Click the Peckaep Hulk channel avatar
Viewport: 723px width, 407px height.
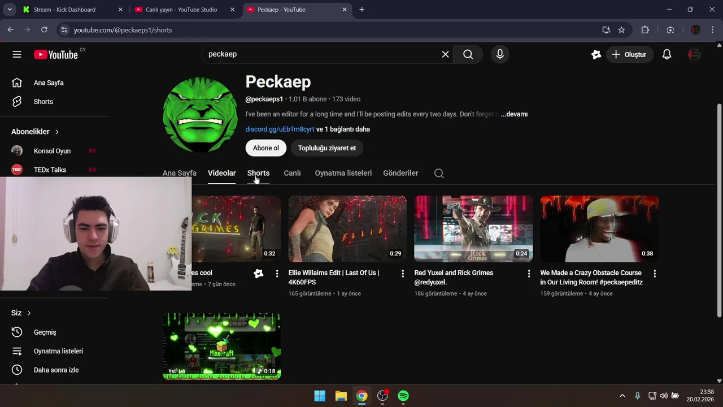[201, 115]
